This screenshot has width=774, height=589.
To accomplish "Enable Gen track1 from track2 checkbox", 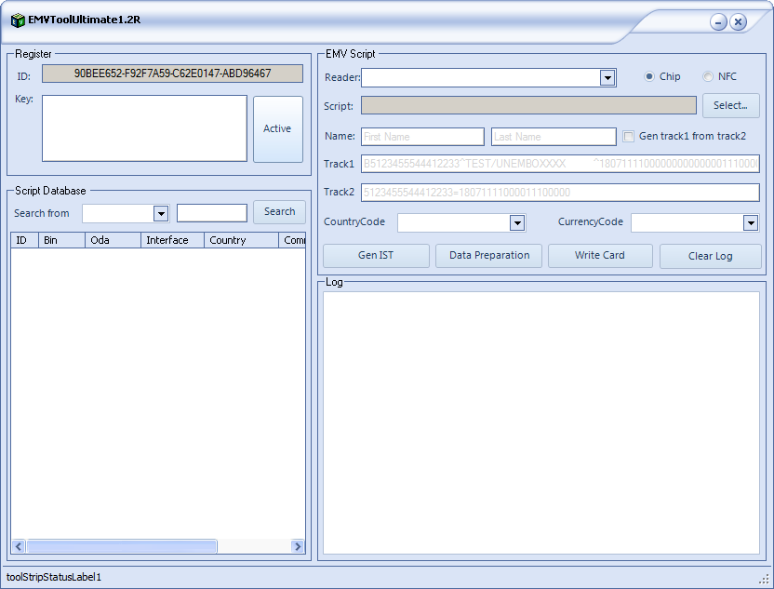I will click(629, 136).
